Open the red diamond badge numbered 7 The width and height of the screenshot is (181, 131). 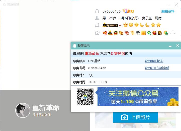(x=127, y=33)
